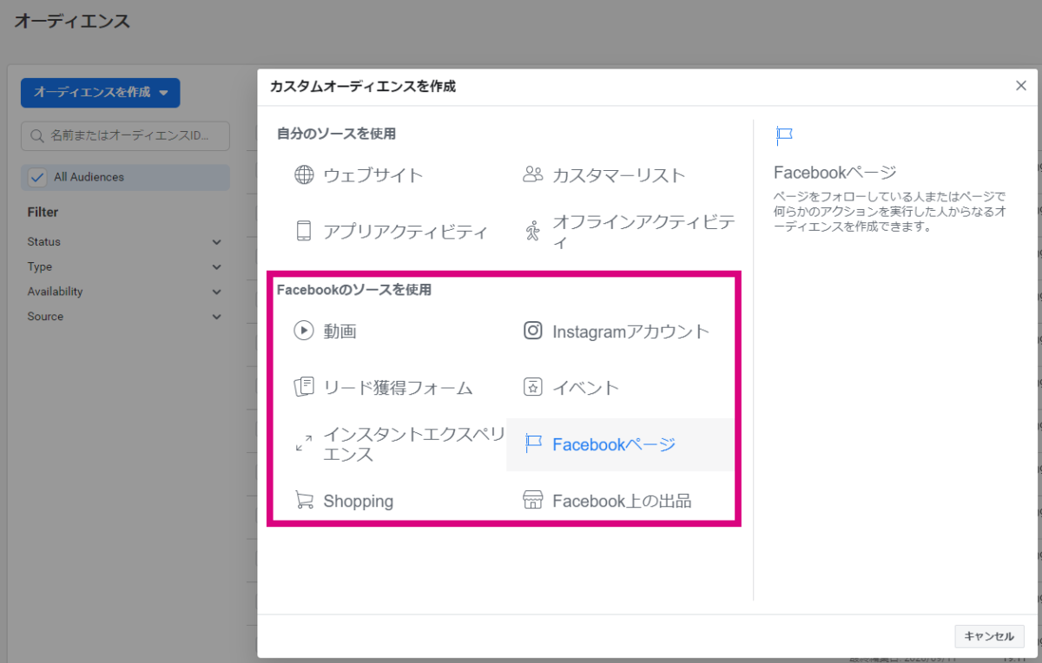Screen dimensions: 1042x663
Task: Select the カスタマーリスト source option
Action: click(619, 175)
